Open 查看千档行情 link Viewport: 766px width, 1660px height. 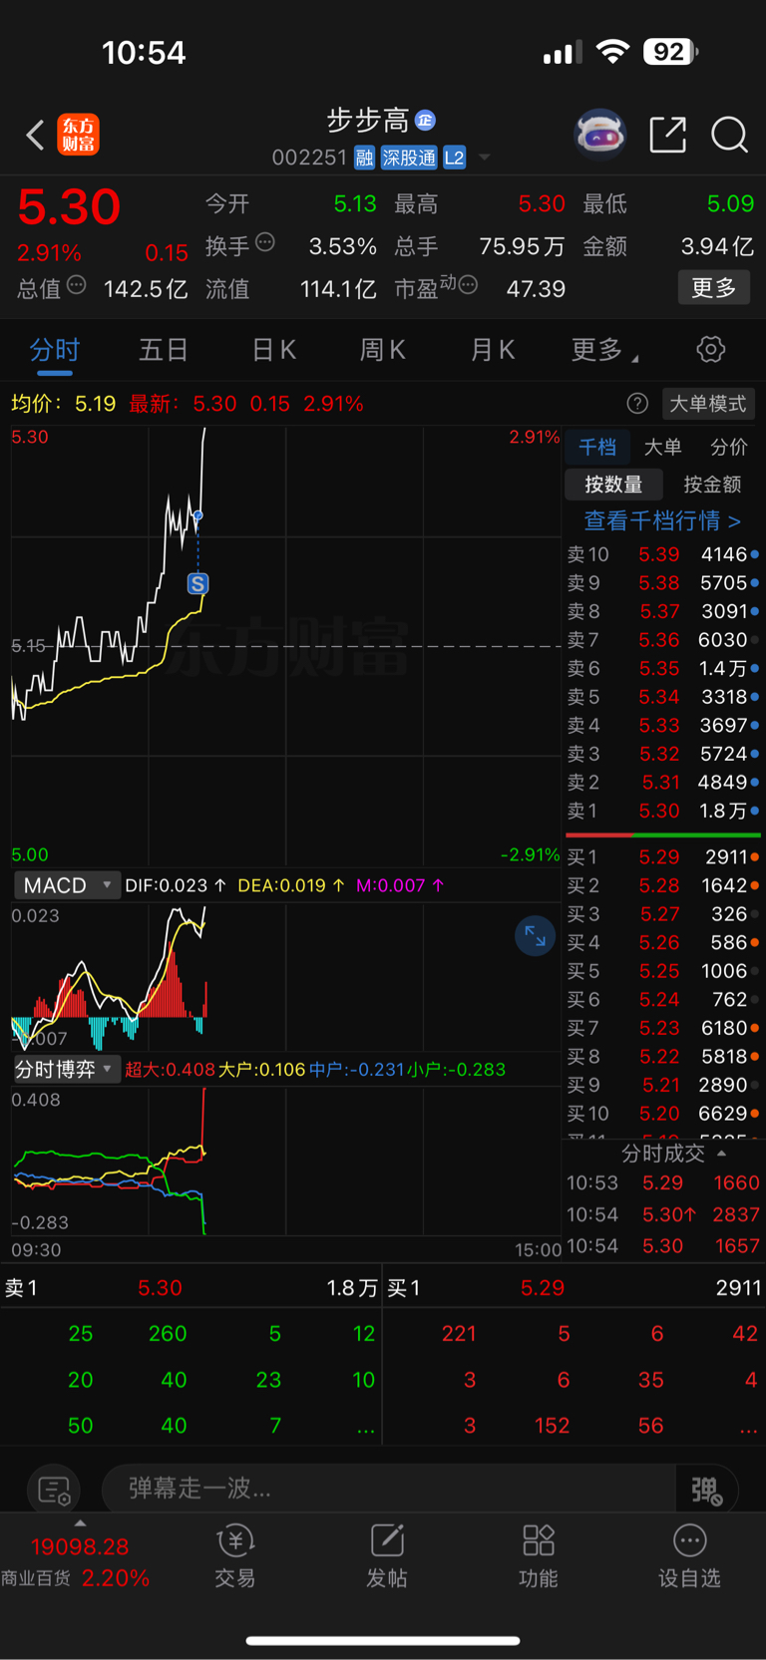pos(662,520)
